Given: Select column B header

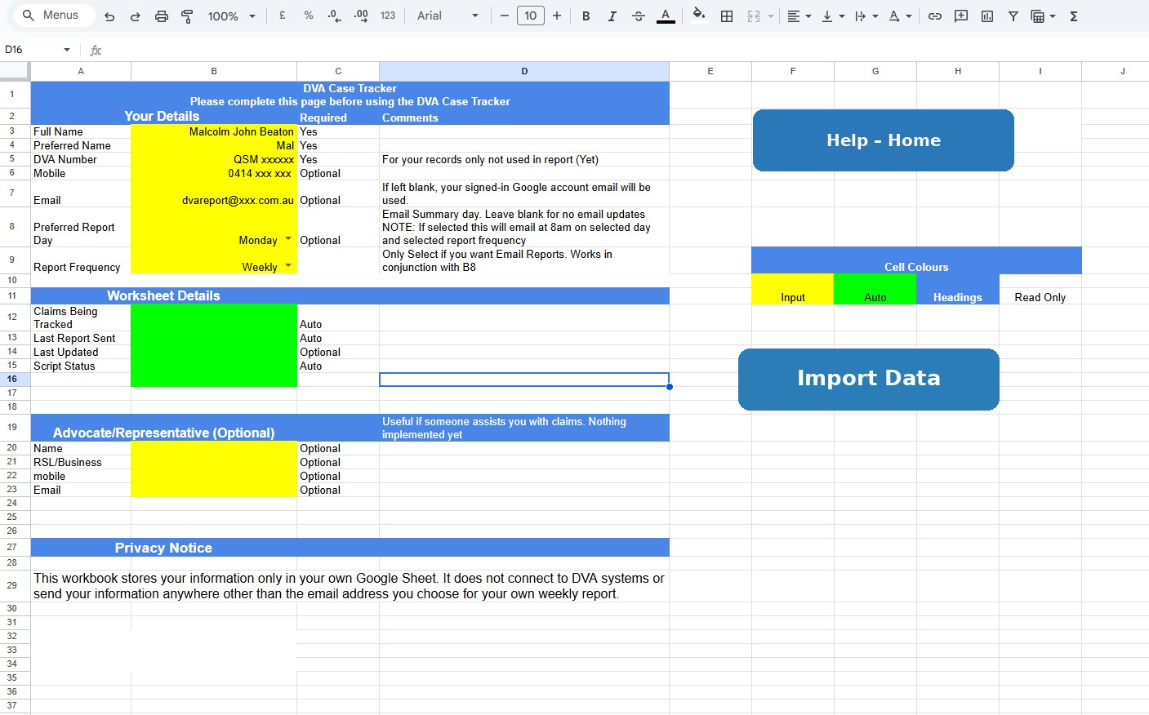Looking at the screenshot, I should coord(214,71).
